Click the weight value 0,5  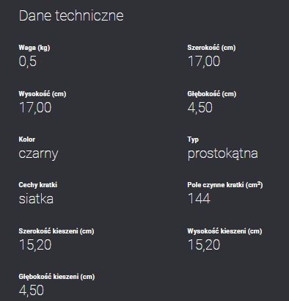pos(28,62)
